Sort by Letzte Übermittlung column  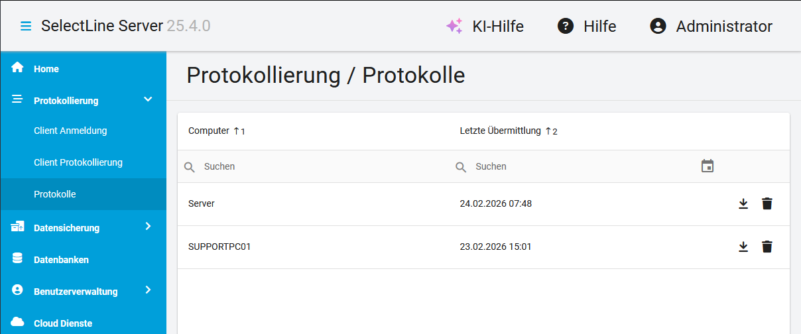(x=500, y=131)
